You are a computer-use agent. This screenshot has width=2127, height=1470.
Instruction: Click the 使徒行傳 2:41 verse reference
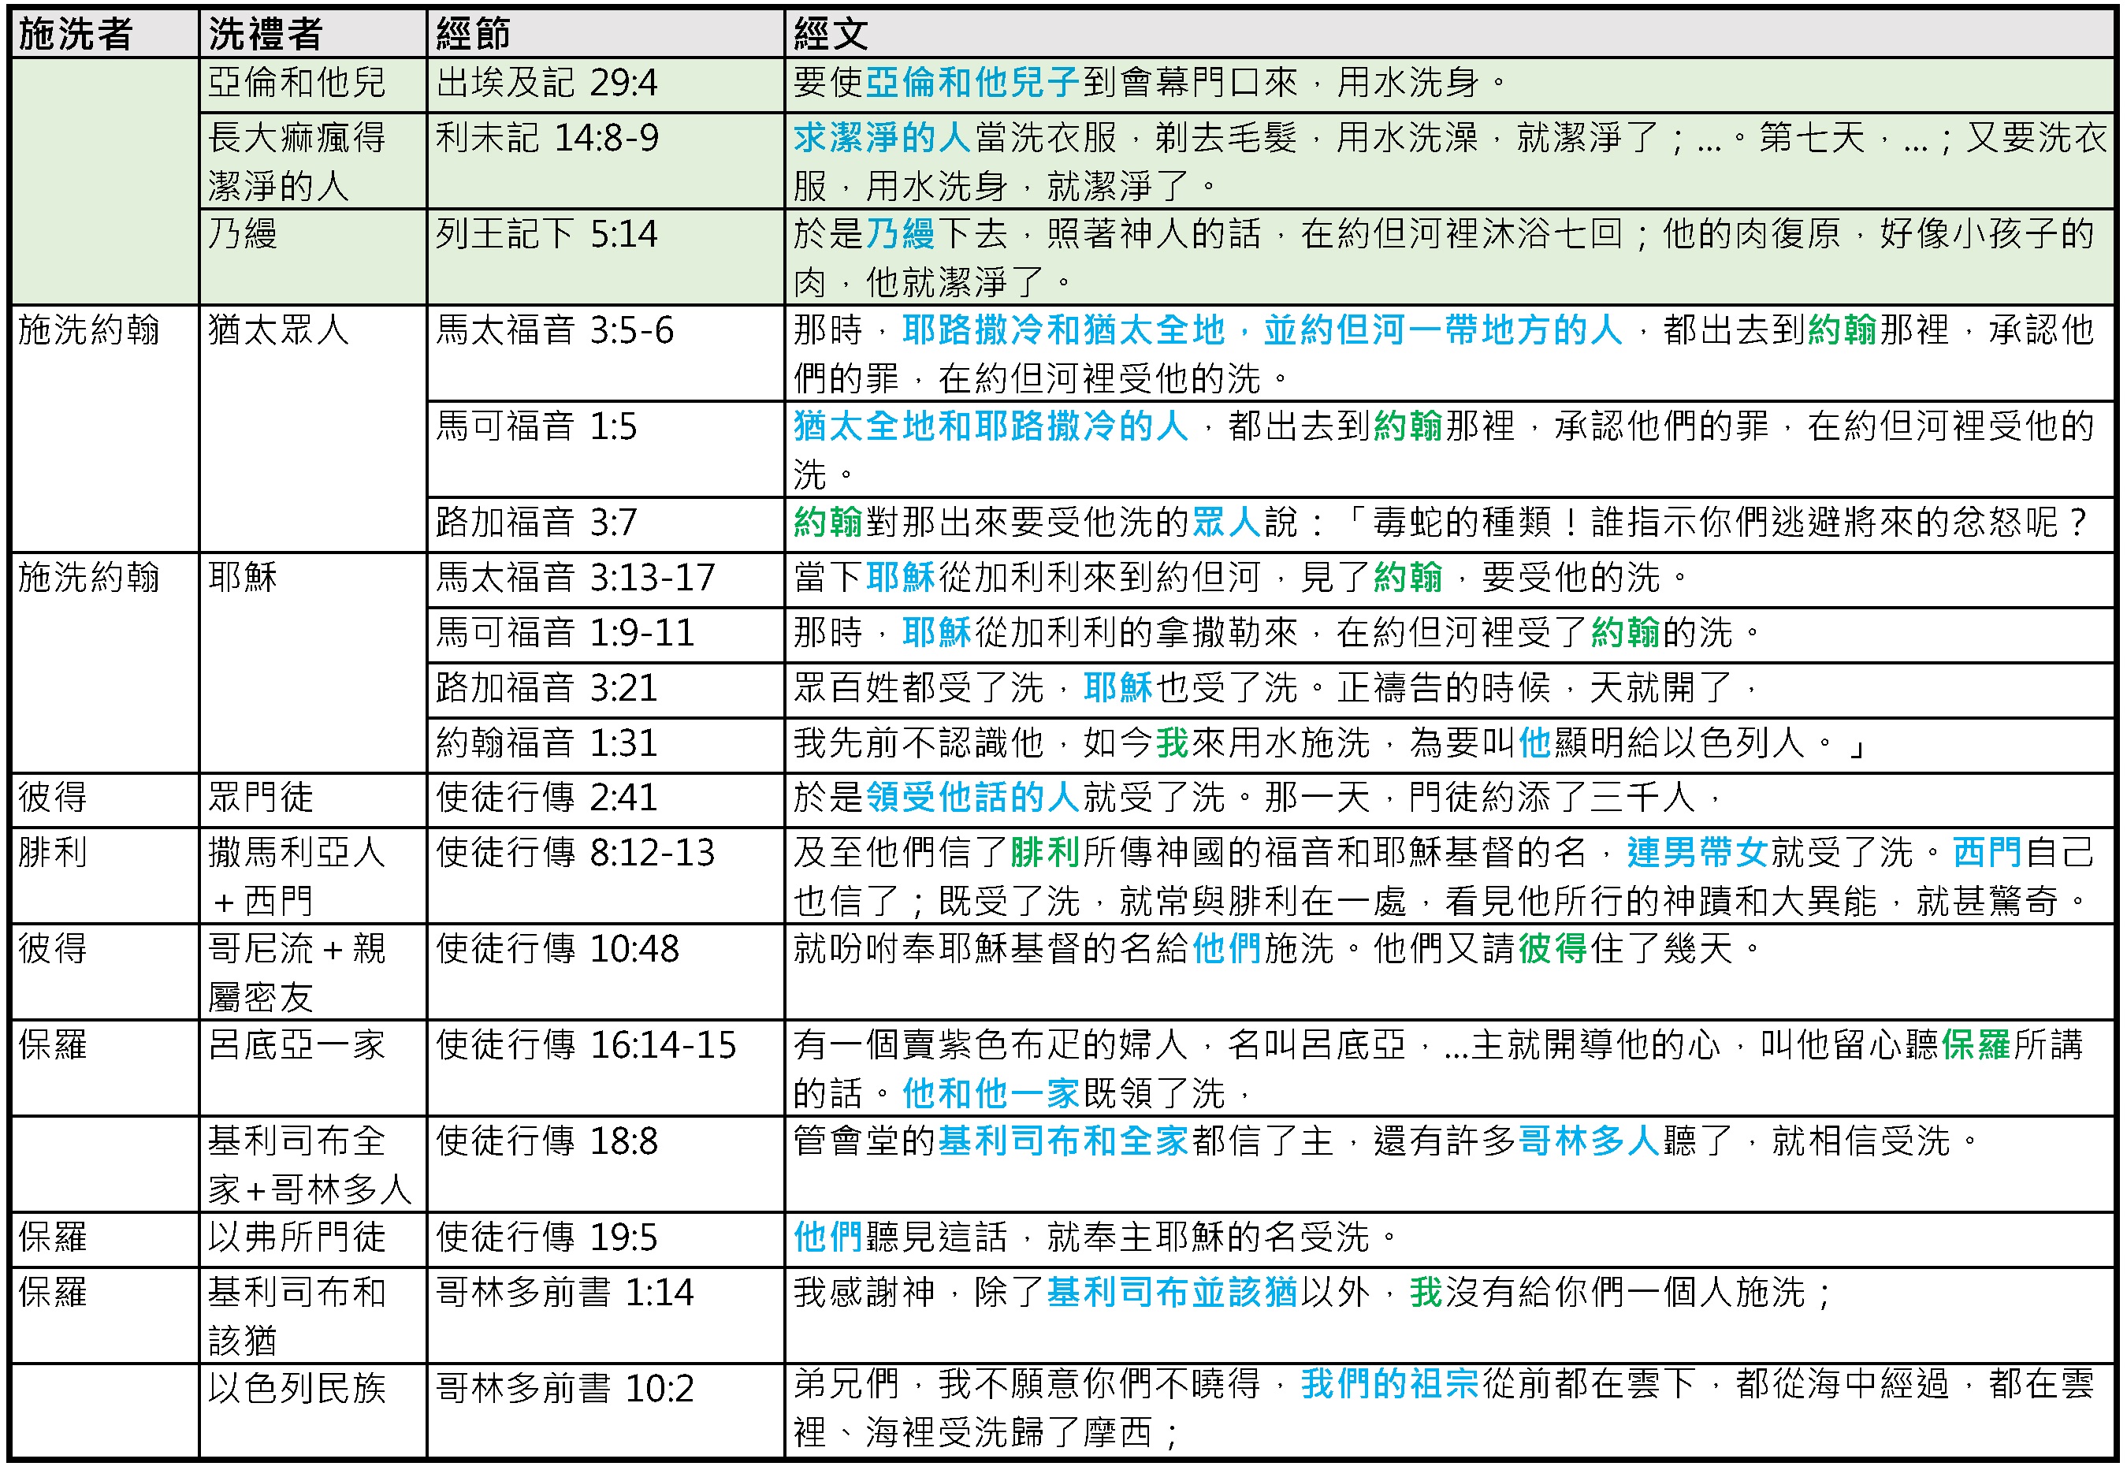pos(543,798)
